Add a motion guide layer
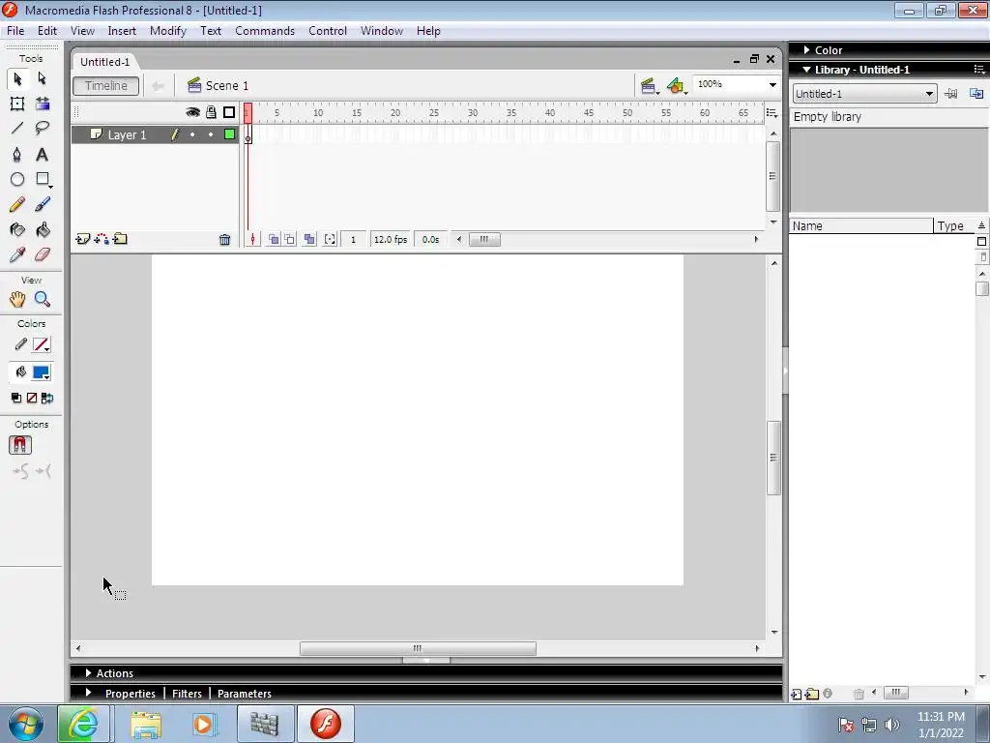 (102, 239)
